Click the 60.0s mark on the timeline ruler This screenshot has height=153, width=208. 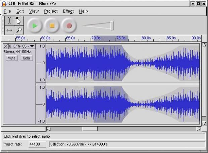(46, 38)
